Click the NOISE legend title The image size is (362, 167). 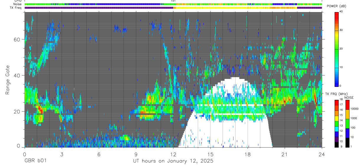click(349, 97)
